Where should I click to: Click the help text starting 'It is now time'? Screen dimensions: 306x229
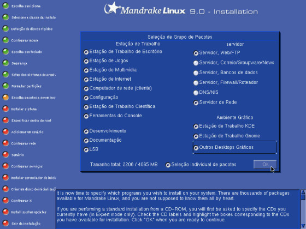point(173,196)
